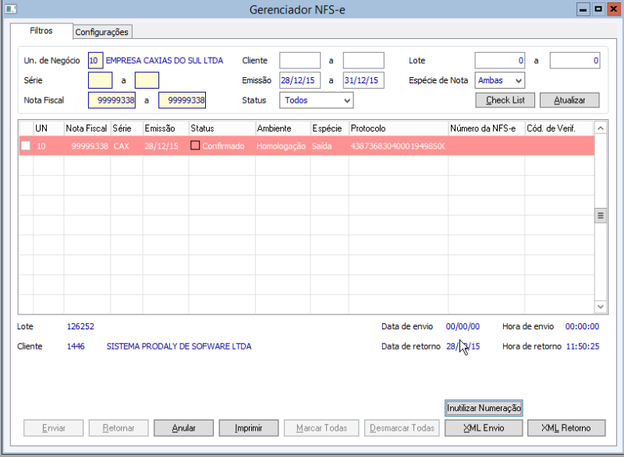Click the first Cliente input field

300,61
